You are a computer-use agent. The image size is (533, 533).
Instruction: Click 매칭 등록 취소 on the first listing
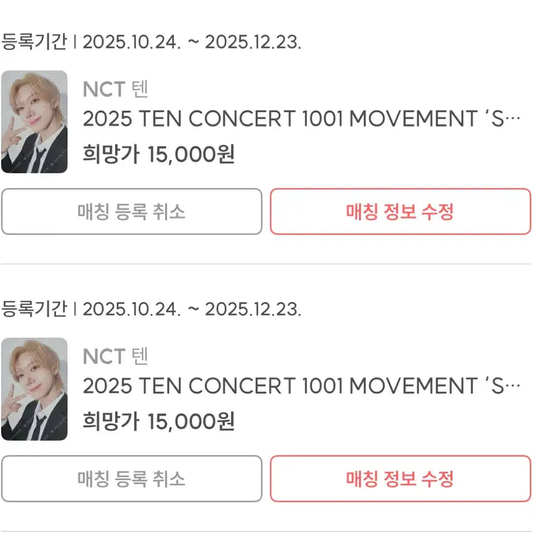click(x=131, y=212)
